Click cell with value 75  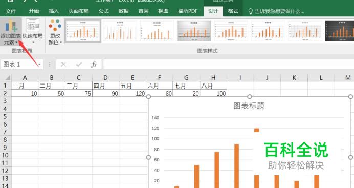tap(79, 93)
